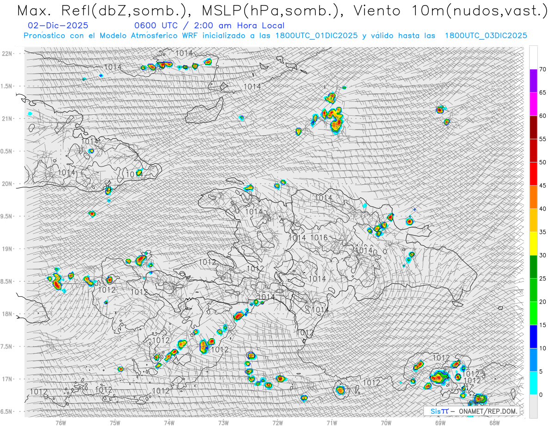Click the light blue 5–10 dBZ swatch
The image size is (555, 429).
coord(533,360)
